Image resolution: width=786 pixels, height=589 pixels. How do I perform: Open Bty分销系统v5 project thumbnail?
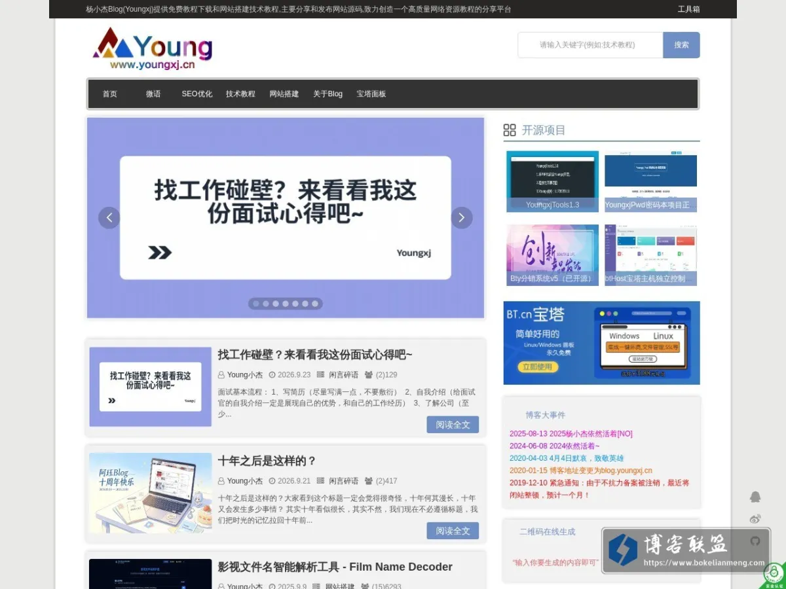click(x=553, y=255)
